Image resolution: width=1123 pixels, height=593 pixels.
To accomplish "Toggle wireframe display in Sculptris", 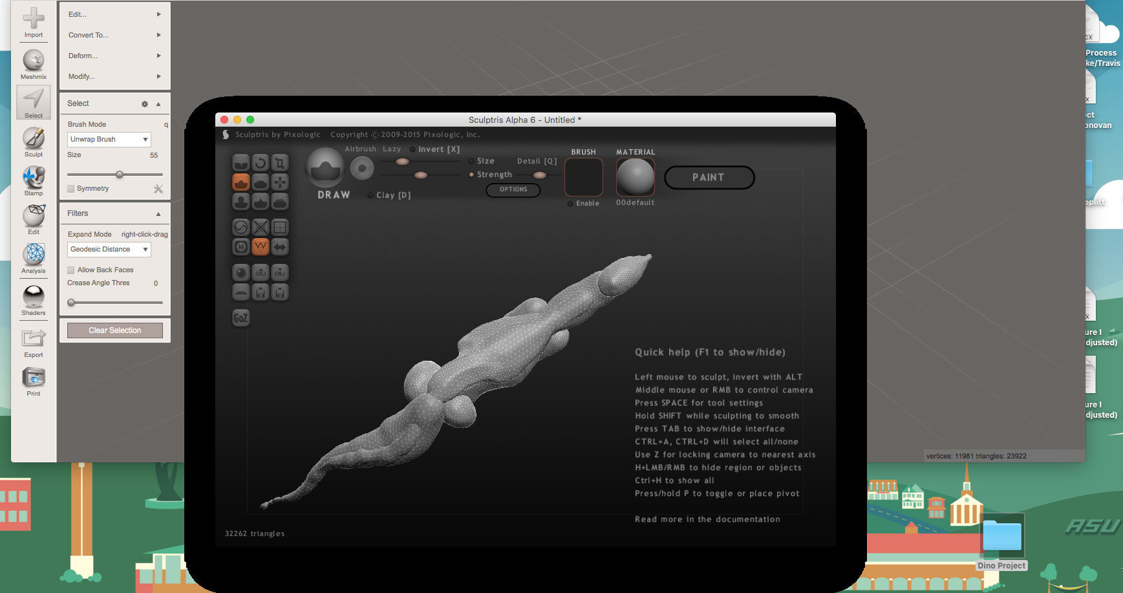I will (261, 247).
